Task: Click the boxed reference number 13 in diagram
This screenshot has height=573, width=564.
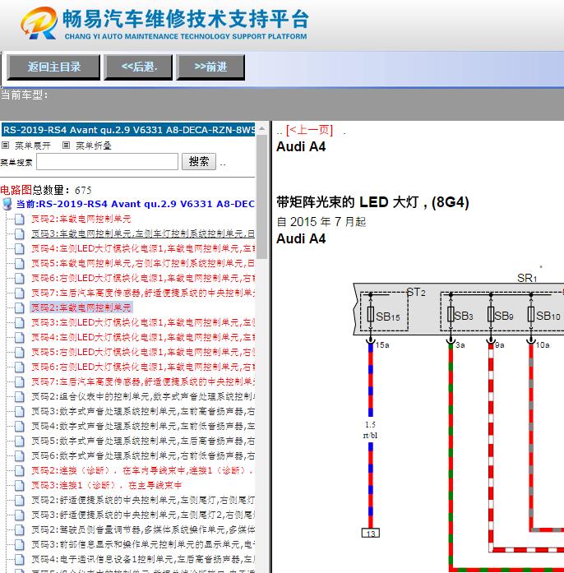Action: coord(370,534)
